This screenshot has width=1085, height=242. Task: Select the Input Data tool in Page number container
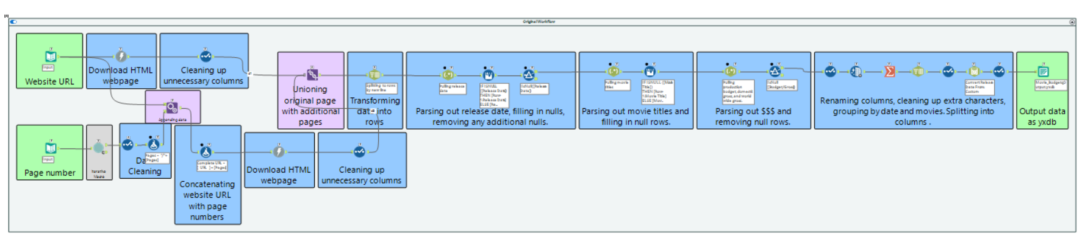51,148
